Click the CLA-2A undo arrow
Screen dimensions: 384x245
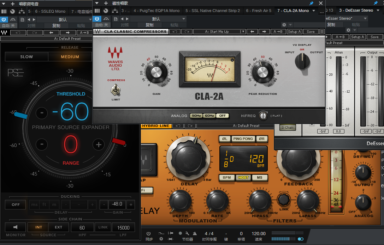point(175,31)
